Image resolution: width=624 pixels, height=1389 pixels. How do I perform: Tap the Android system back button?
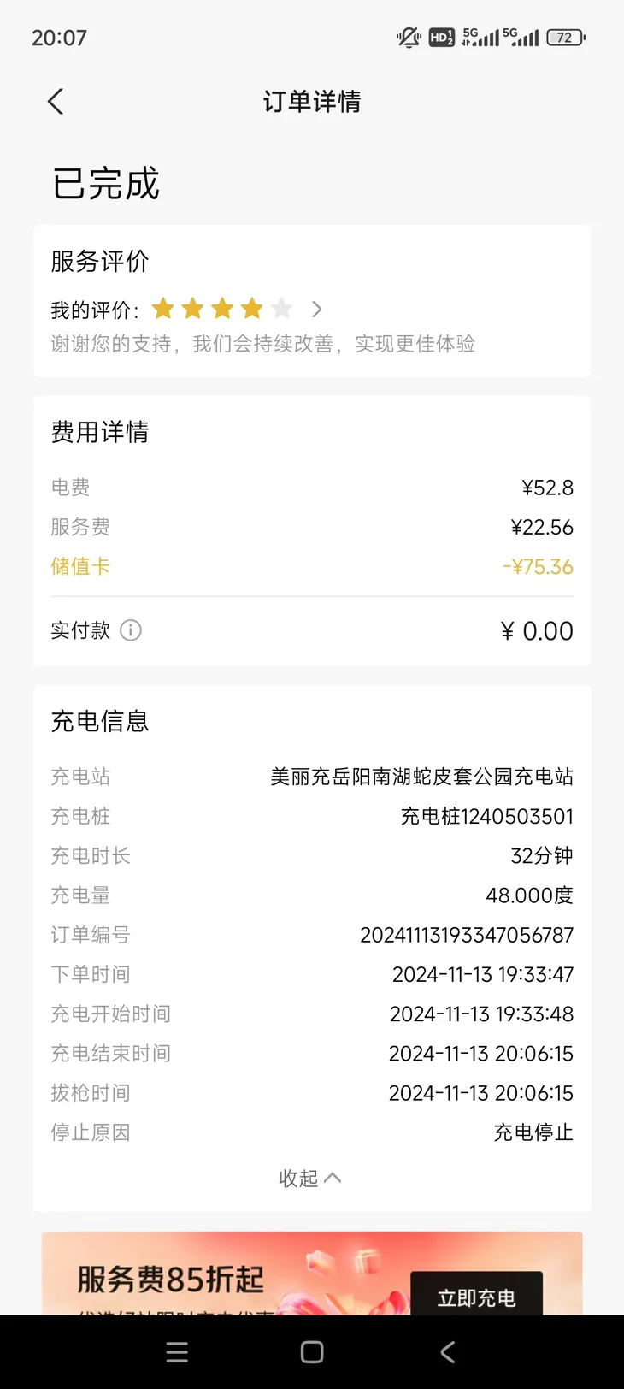[447, 1352]
